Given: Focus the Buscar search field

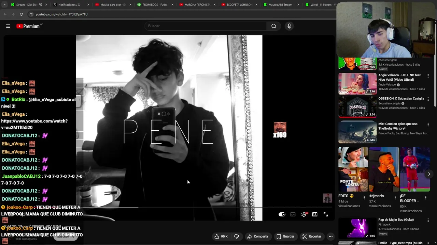Looking at the screenshot, I should pyautogui.click(x=206, y=26).
